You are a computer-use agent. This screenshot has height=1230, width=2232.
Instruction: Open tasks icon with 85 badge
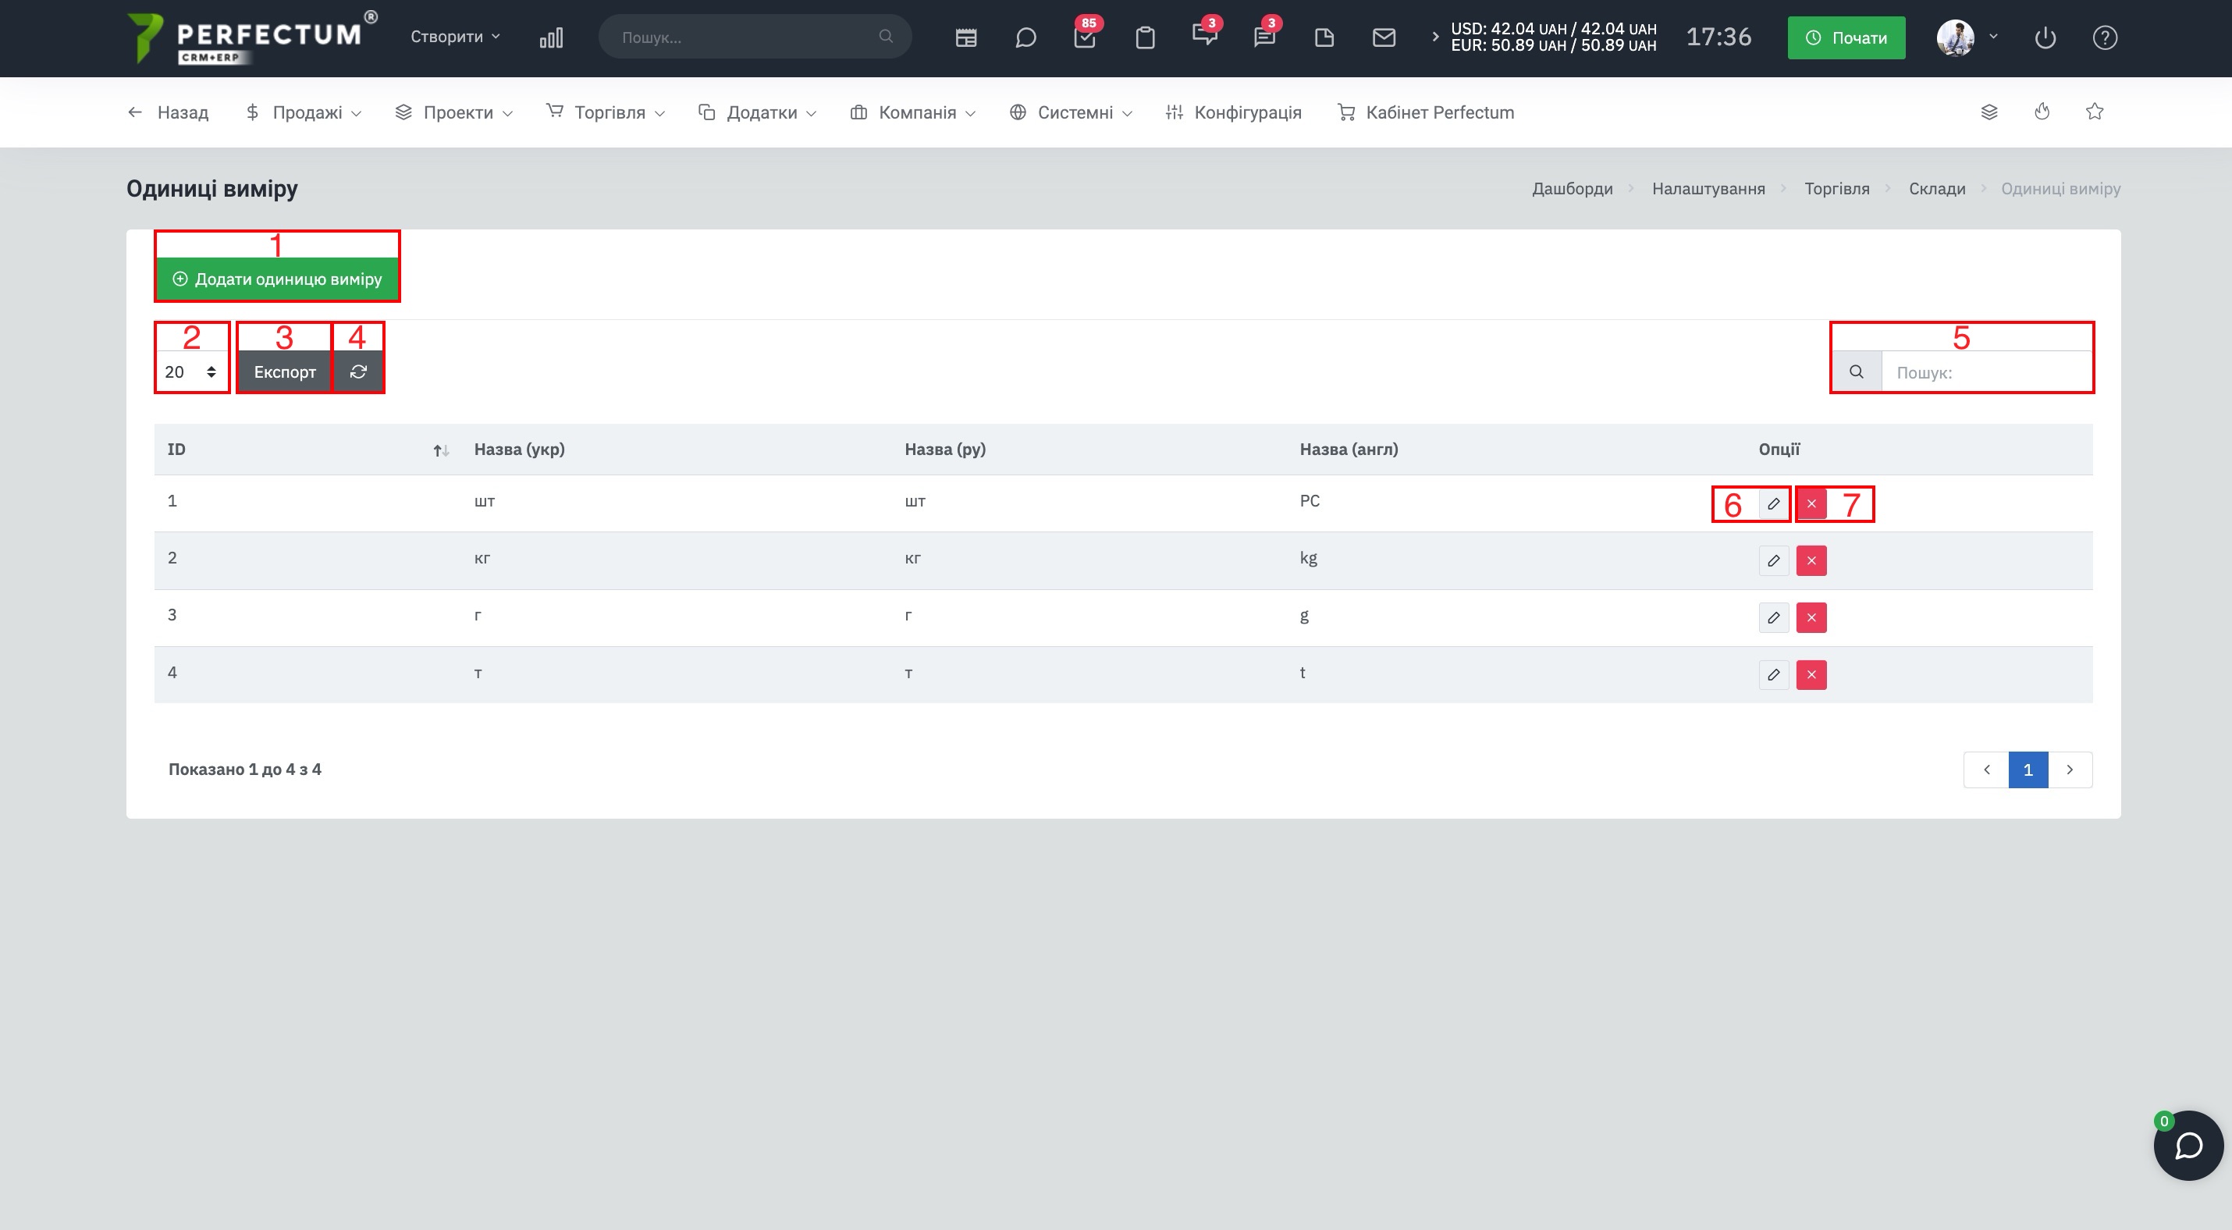pyautogui.click(x=1085, y=37)
